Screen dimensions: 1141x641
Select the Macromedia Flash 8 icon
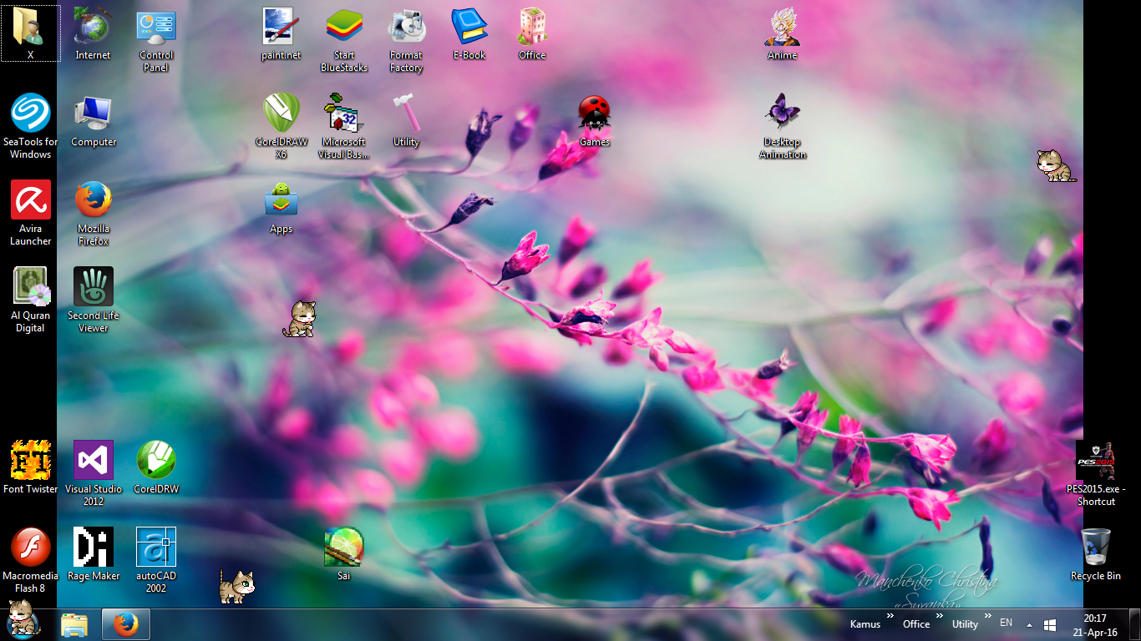point(31,548)
